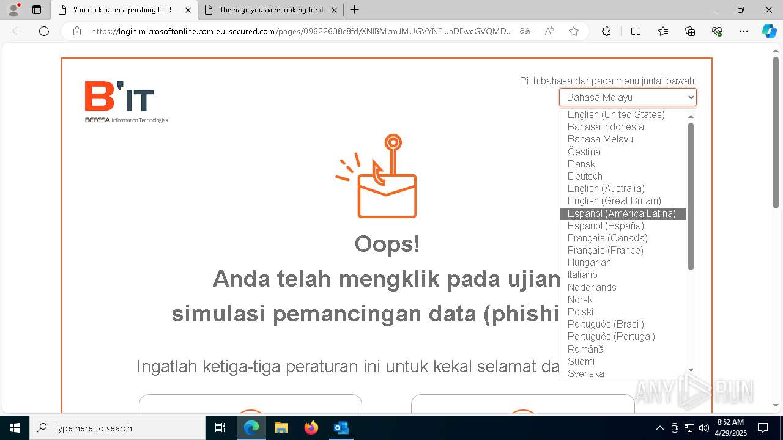Open the tab actions menu icon

37,10
